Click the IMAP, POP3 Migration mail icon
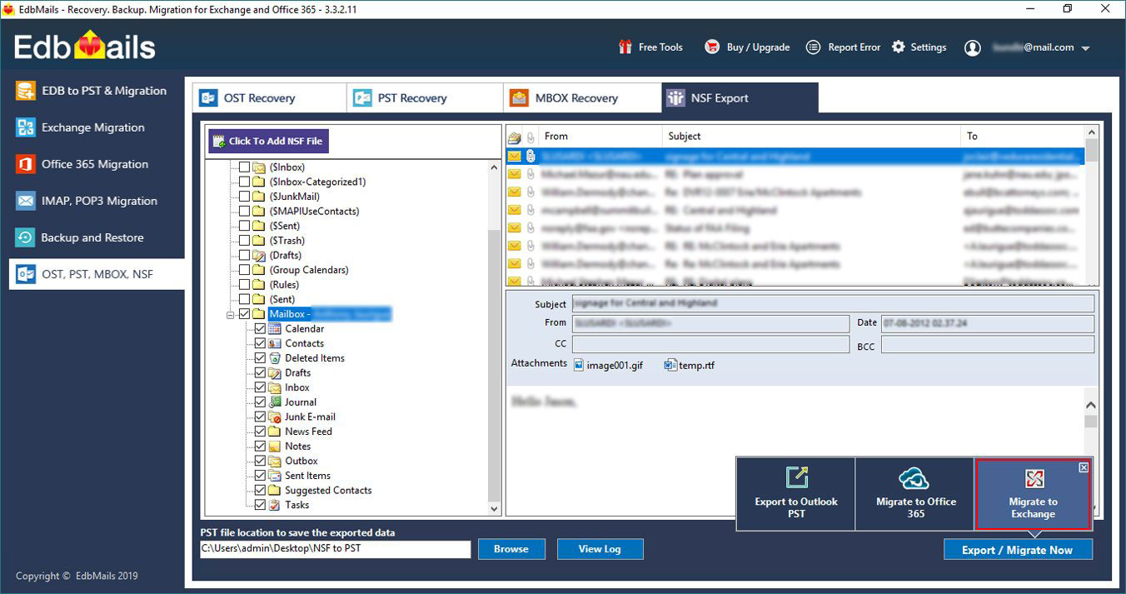 [x=26, y=201]
